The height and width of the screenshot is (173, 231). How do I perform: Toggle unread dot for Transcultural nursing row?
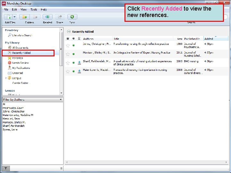coord(73,71)
